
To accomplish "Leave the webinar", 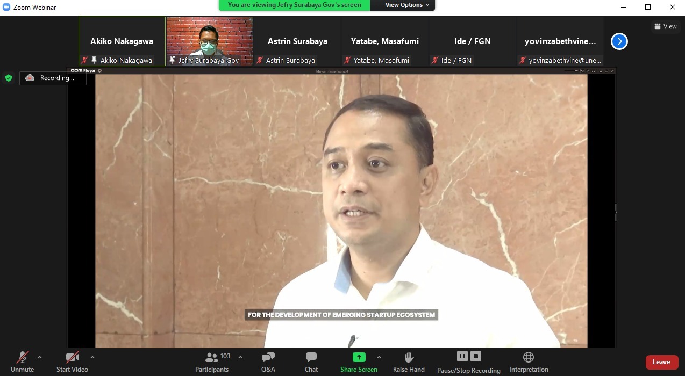I will pyautogui.click(x=661, y=362).
